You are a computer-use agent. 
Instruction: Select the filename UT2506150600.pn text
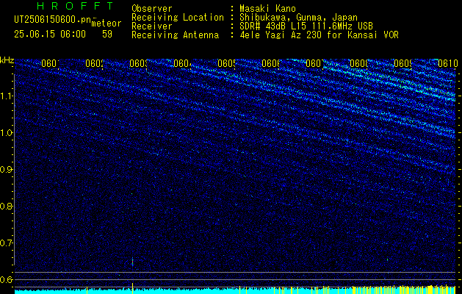52,20
